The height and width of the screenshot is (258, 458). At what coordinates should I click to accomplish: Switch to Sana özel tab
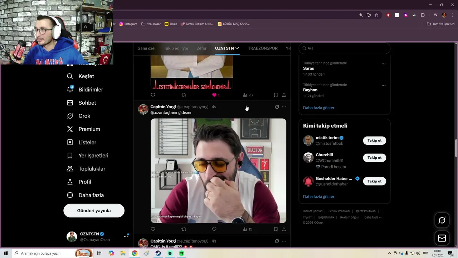[x=147, y=48]
